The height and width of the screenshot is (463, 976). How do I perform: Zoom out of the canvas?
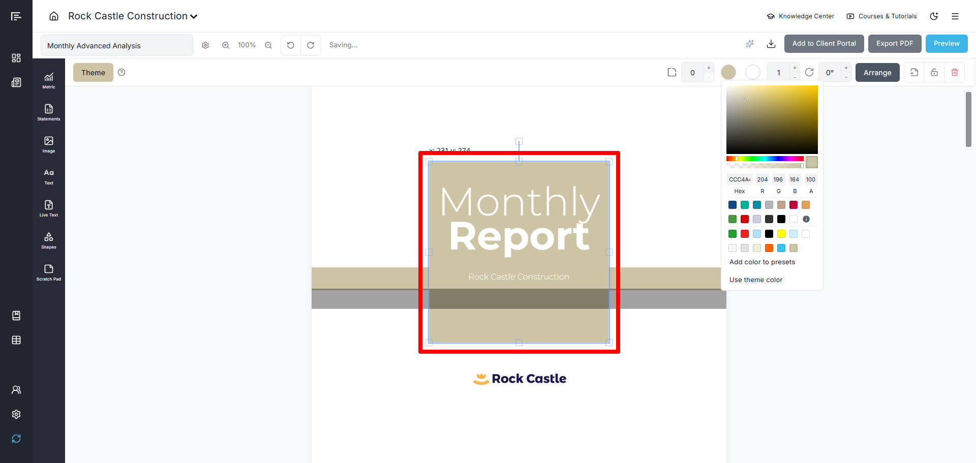tap(268, 45)
